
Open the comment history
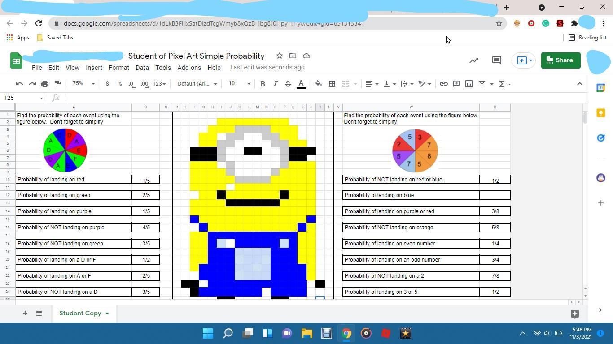[496, 60]
